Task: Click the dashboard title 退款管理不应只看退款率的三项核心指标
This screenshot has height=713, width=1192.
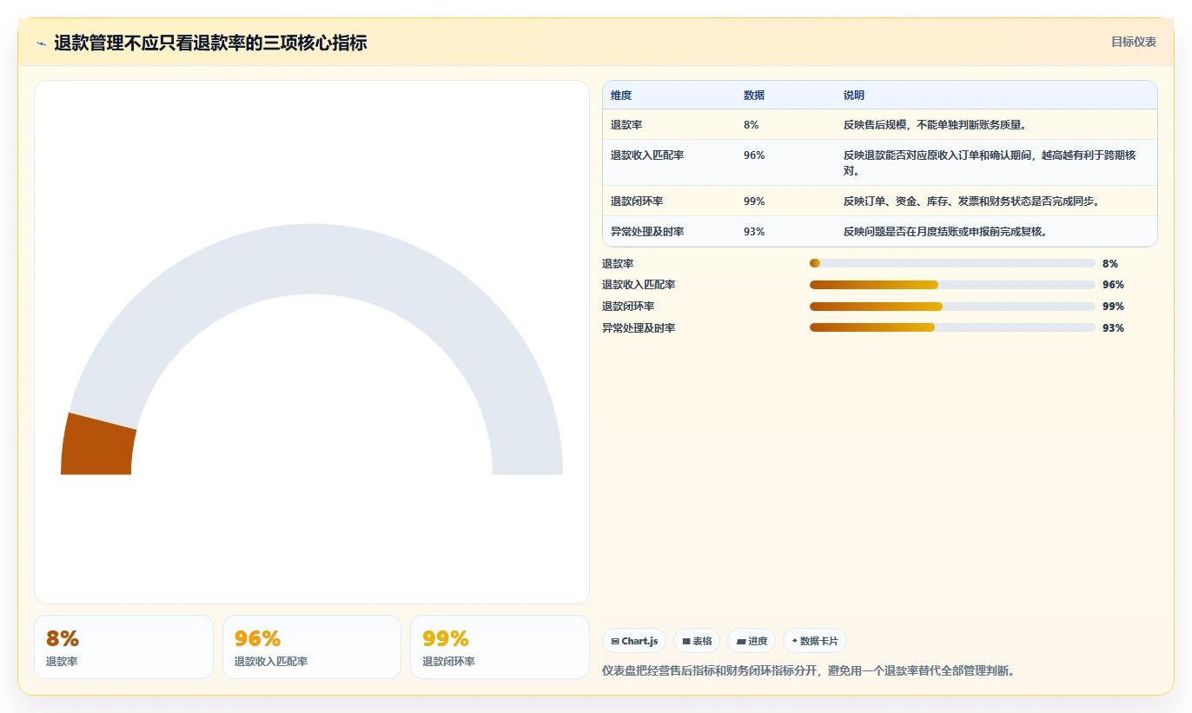Action: click(210, 43)
